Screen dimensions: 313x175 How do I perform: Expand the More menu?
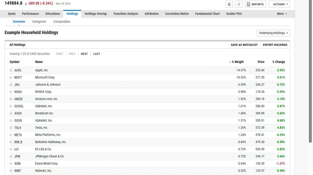[282, 14]
